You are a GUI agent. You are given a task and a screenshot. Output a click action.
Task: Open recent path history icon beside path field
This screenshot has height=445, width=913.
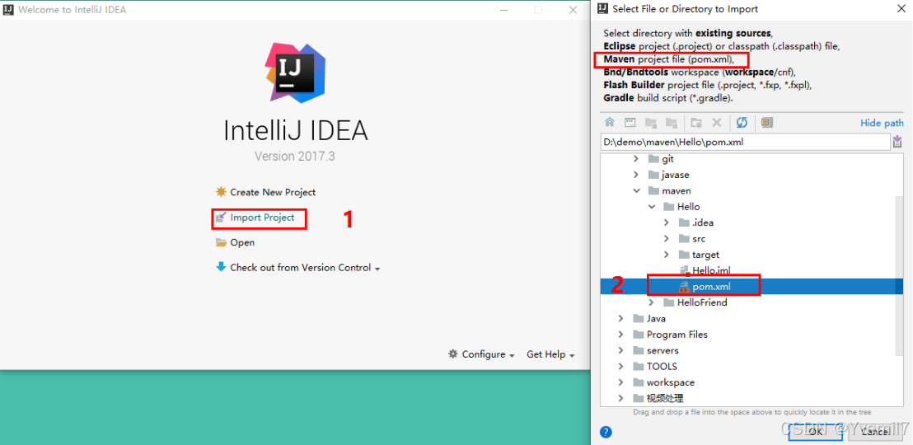click(x=897, y=142)
